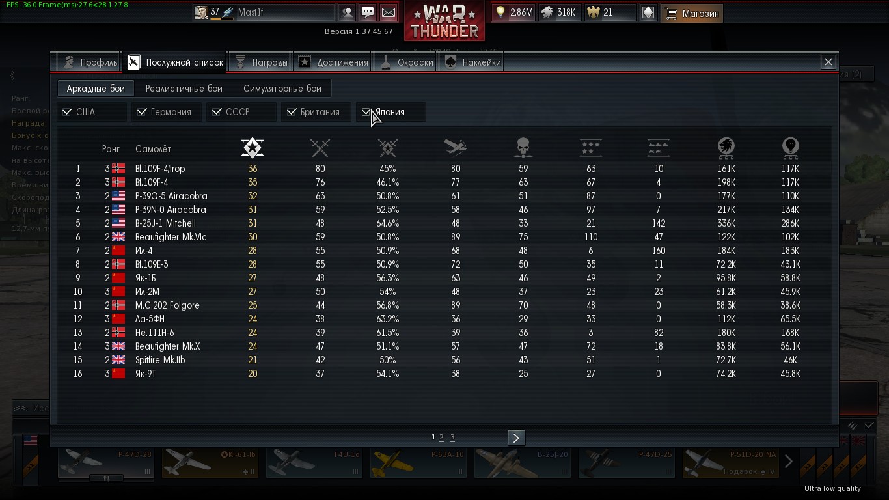Sort by victories star icon column
Image resolution: width=889 pixels, height=500 pixels.
[253, 148]
